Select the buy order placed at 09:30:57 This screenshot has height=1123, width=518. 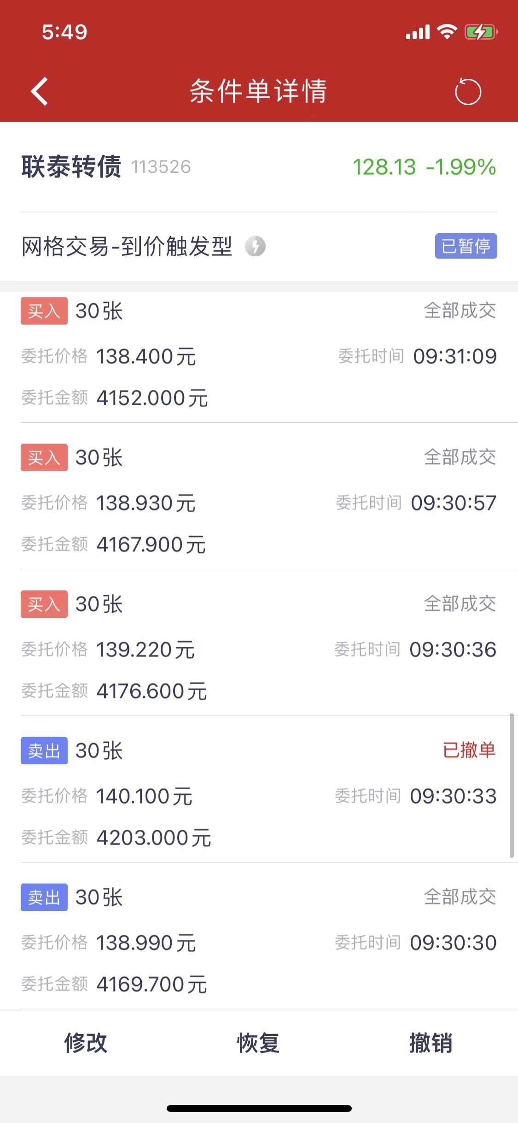click(259, 502)
